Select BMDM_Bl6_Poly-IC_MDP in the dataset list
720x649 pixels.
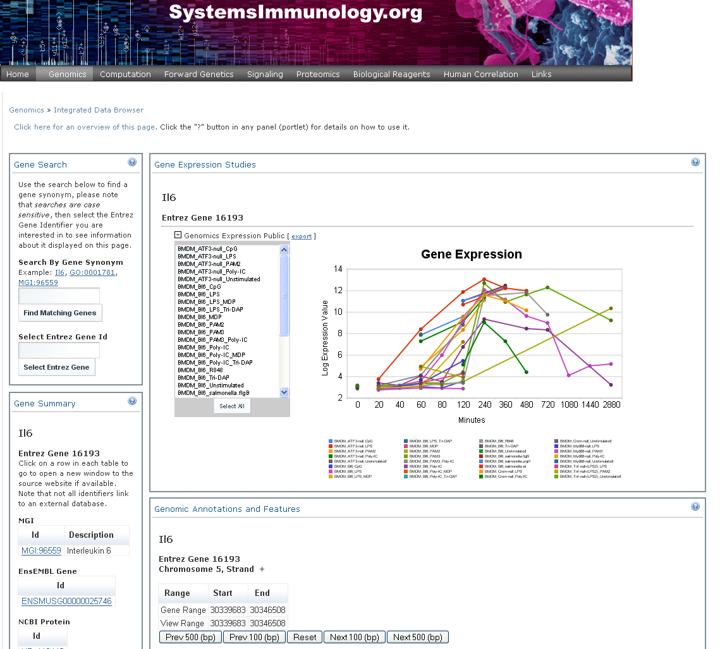[x=228, y=355]
